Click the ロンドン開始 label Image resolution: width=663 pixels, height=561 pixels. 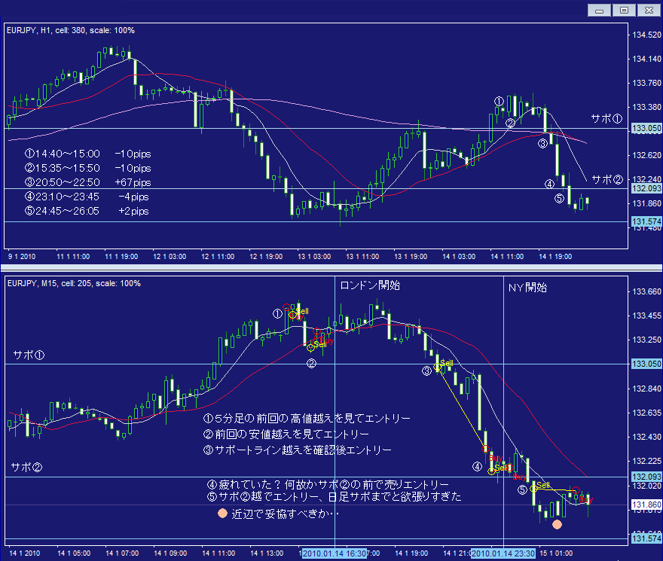click(370, 285)
